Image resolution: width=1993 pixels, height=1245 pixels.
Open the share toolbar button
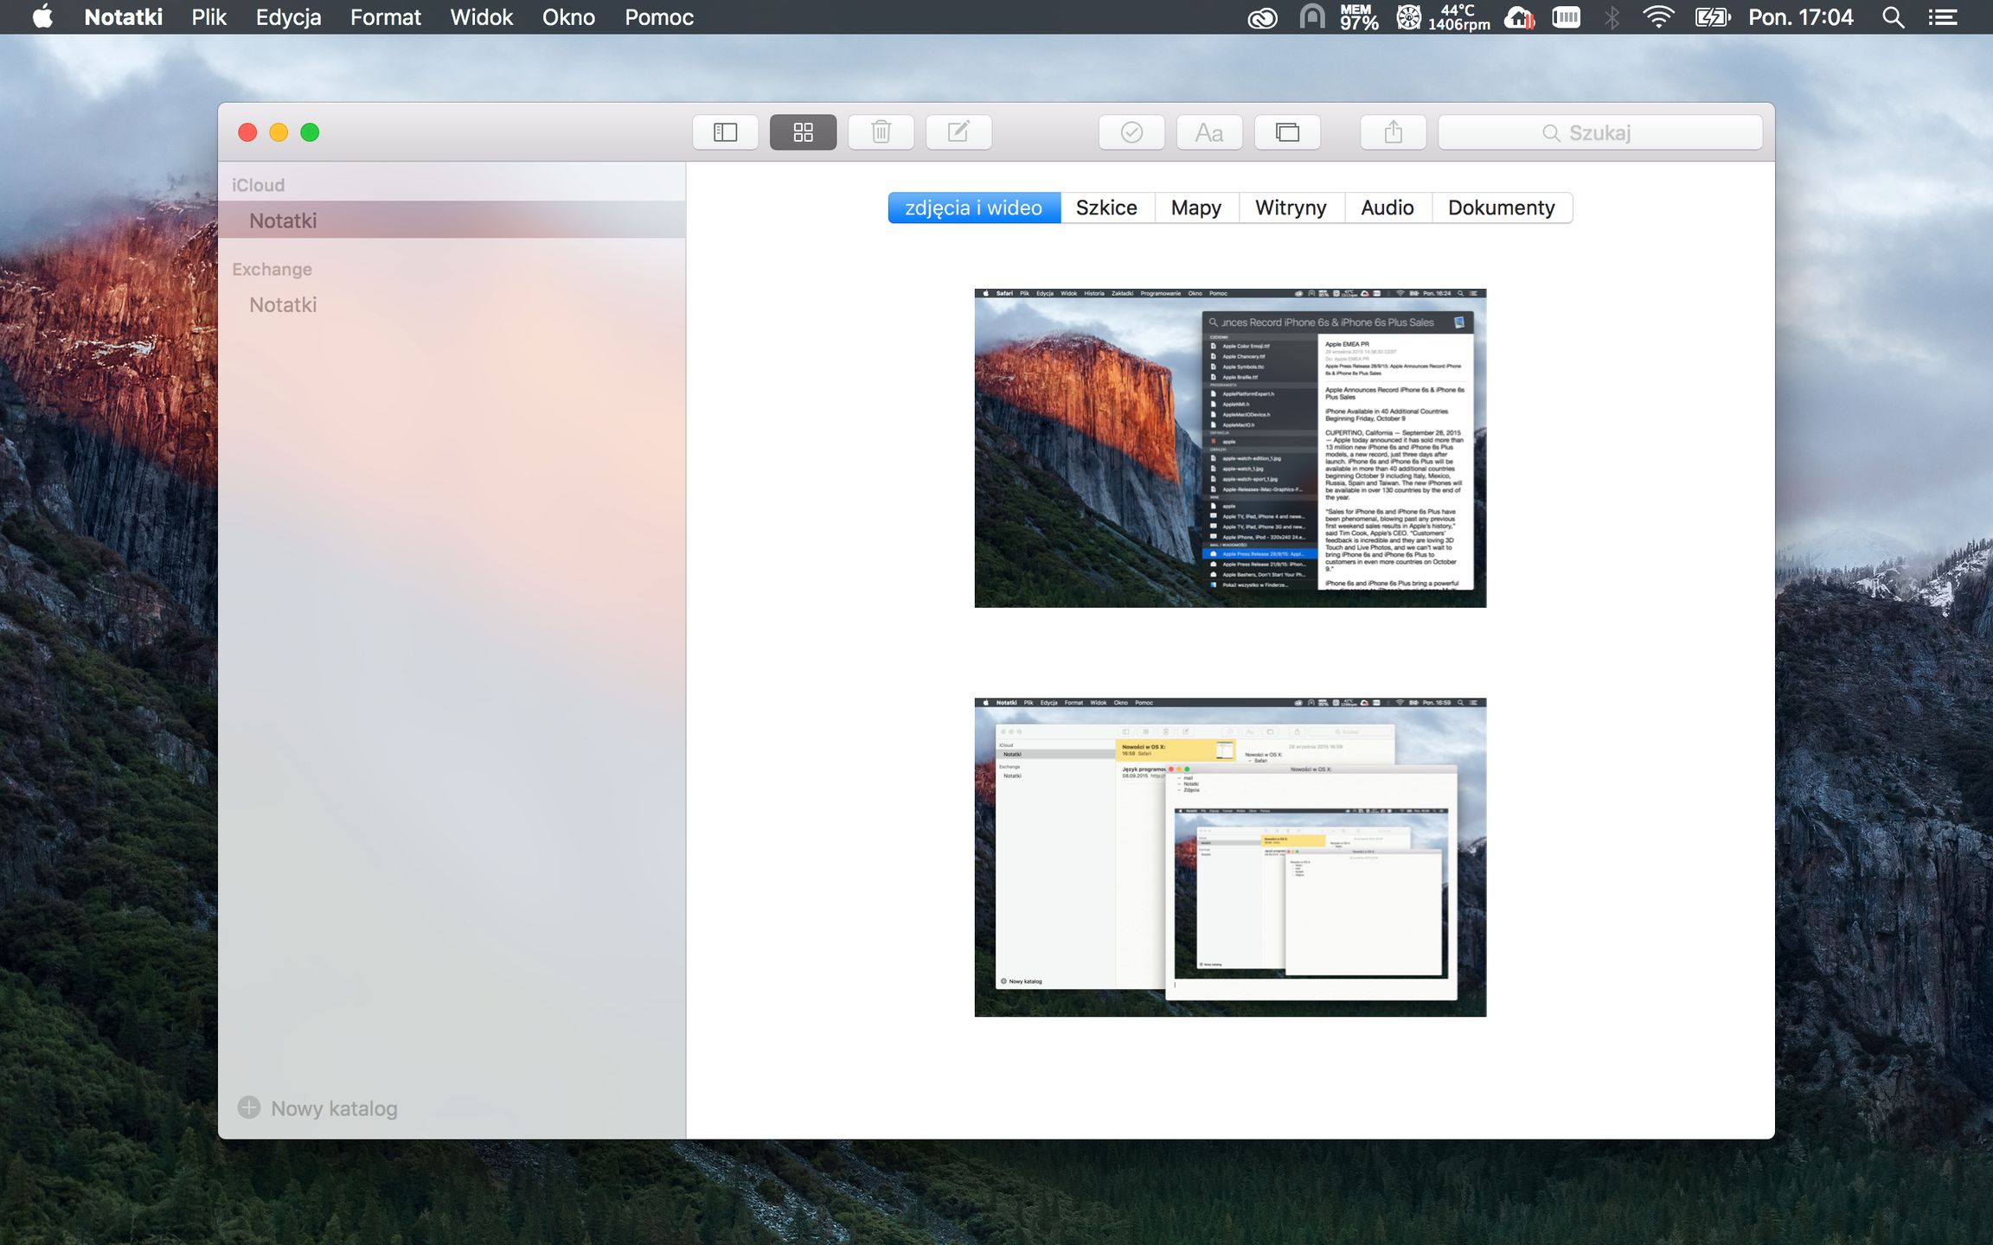[x=1393, y=132]
